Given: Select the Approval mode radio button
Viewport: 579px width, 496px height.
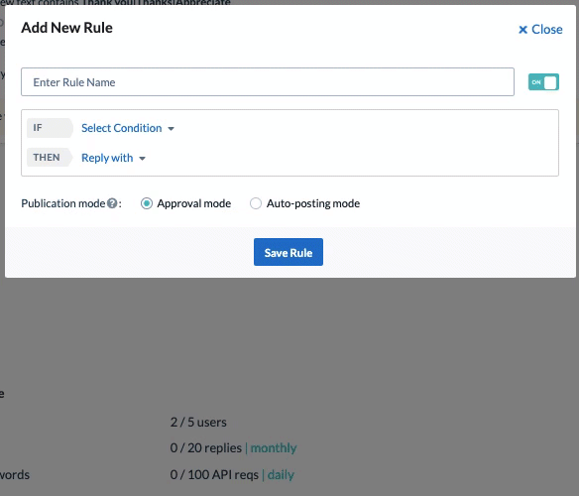Looking at the screenshot, I should 147,203.
